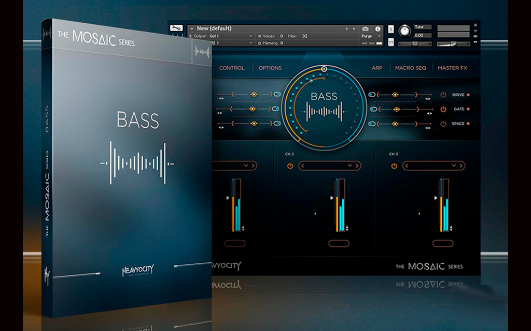Solo the instrument with the S button
Screen dimensions: 531x331
(391, 29)
